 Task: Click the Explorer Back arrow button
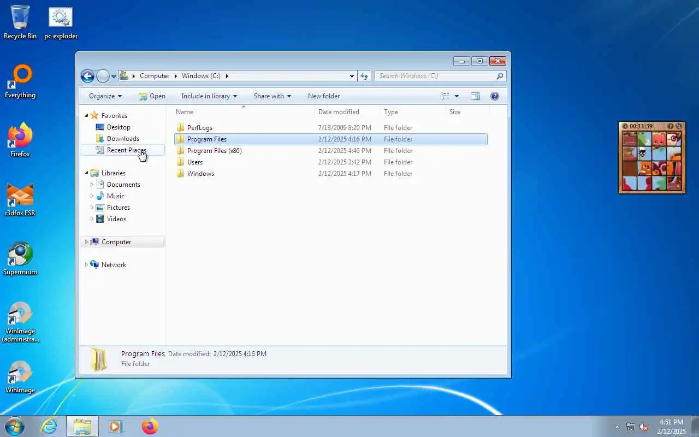(87, 76)
